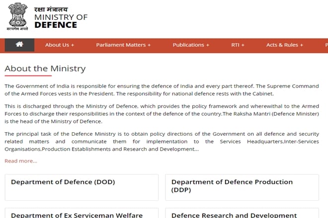Expand the plus sign next to Parliament Matters
The width and height of the screenshot is (328, 218).
click(x=149, y=45)
